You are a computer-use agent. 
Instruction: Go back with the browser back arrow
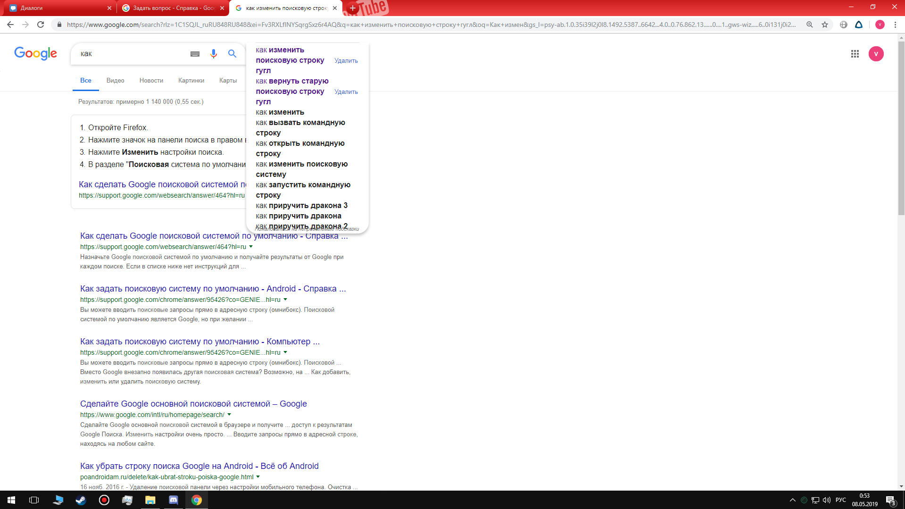pos(10,25)
